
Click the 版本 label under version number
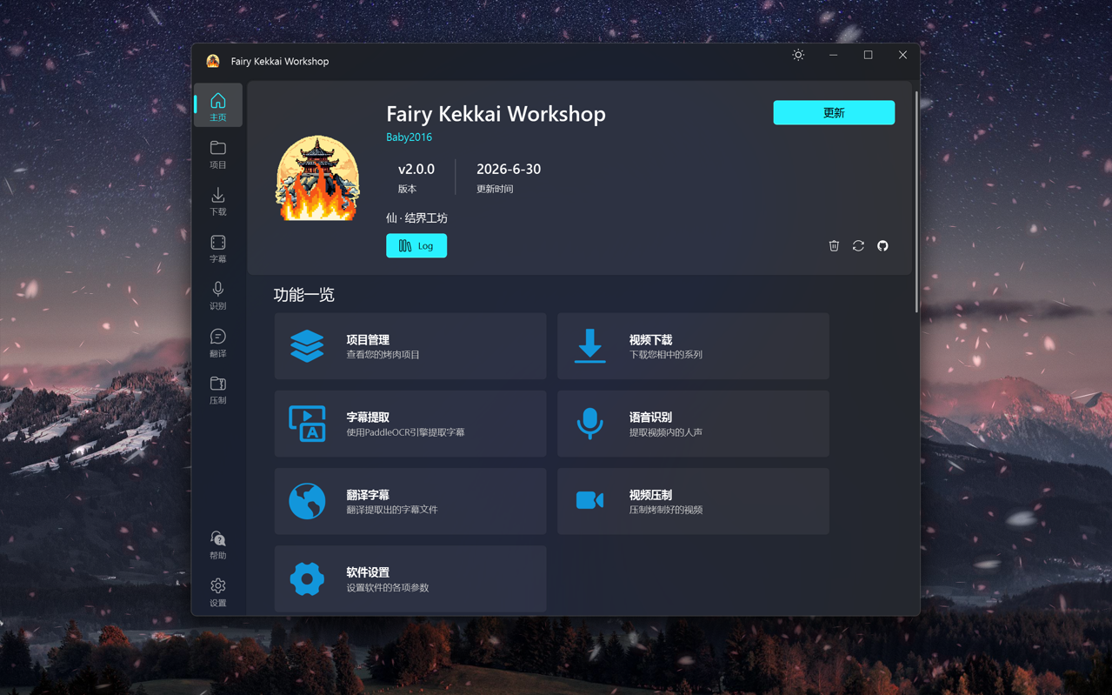pyautogui.click(x=407, y=189)
